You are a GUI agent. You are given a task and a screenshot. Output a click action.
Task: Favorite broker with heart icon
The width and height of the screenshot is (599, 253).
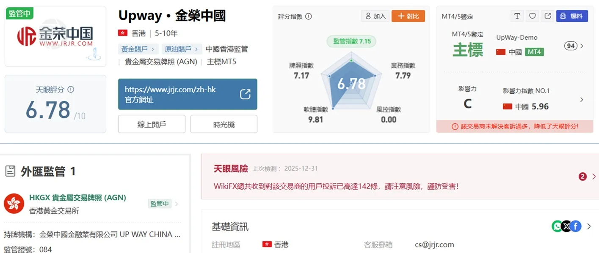533,16
